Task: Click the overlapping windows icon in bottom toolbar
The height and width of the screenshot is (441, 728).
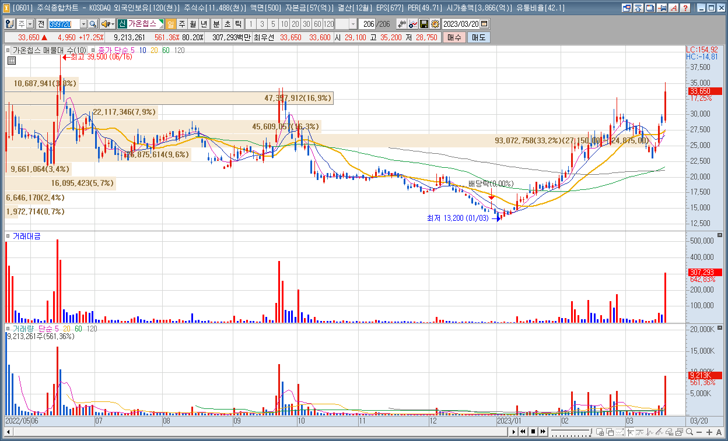Action: tap(610, 432)
